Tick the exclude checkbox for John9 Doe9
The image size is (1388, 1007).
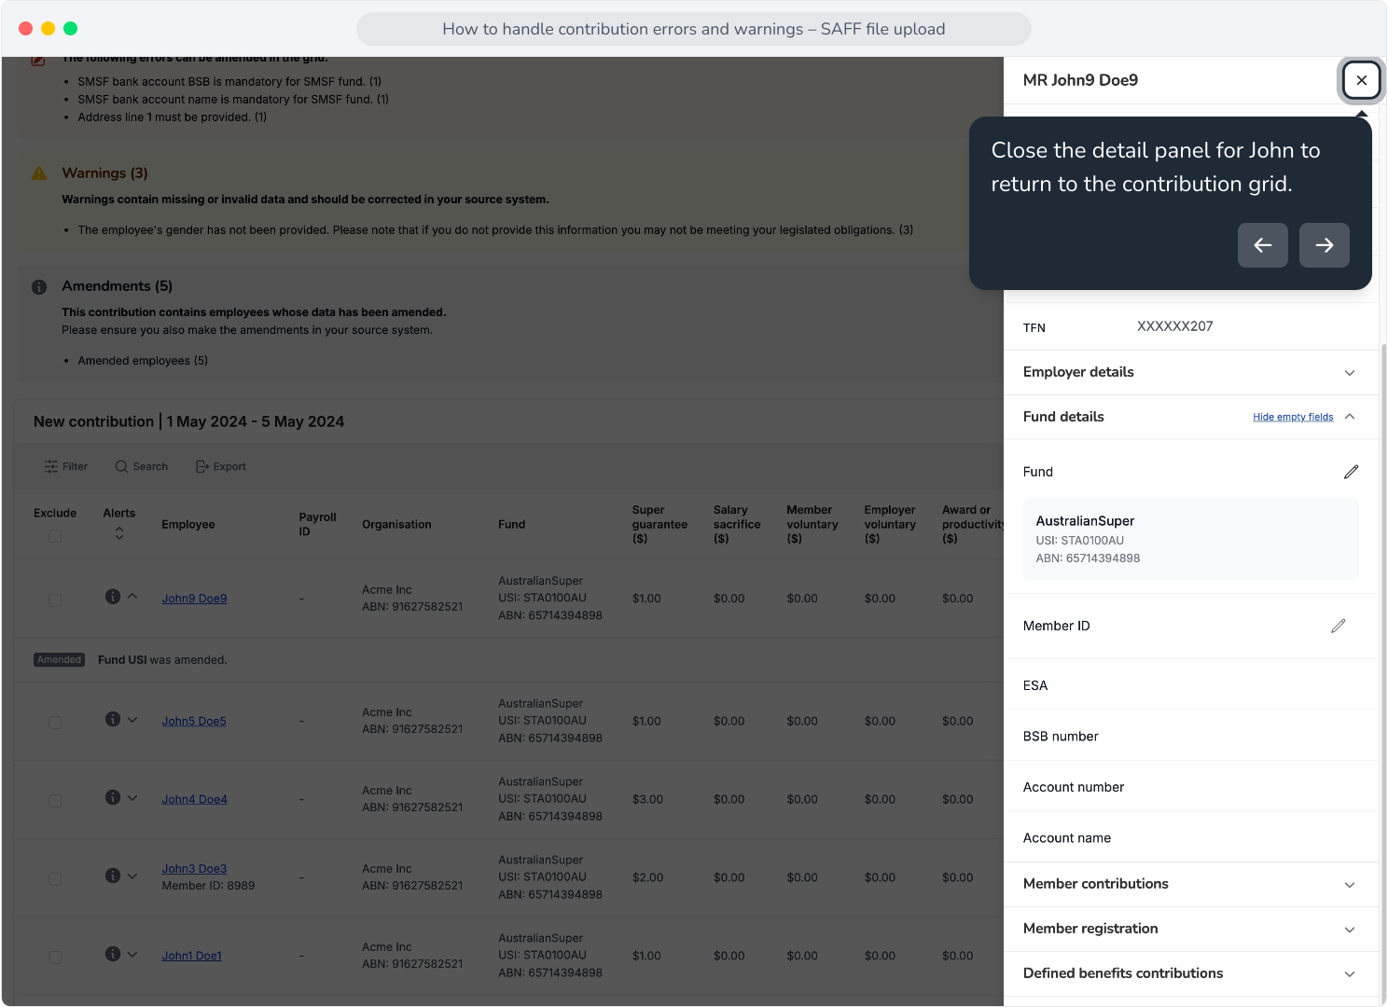tap(55, 600)
